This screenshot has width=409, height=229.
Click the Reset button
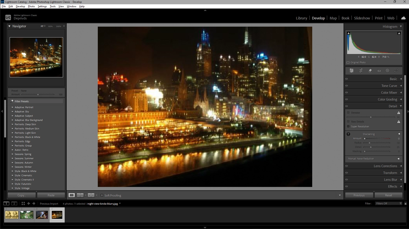click(x=388, y=195)
